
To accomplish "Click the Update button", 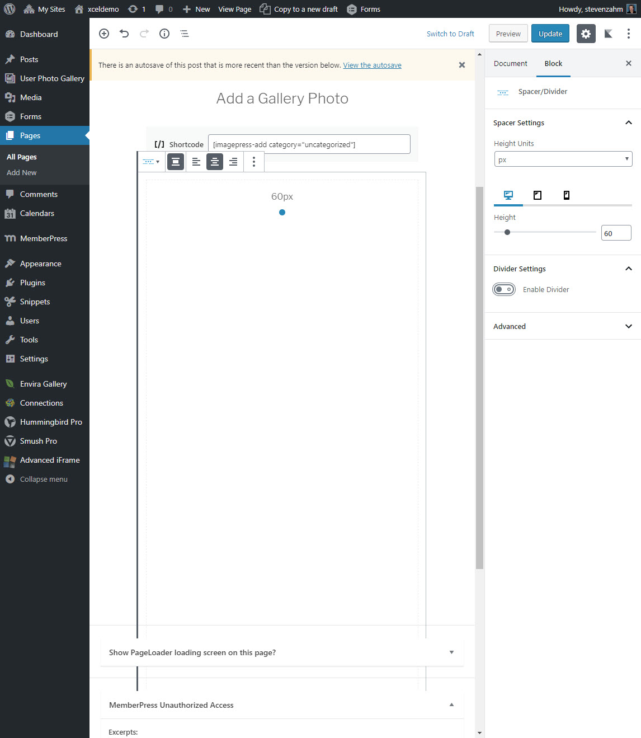I will pos(550,34).
